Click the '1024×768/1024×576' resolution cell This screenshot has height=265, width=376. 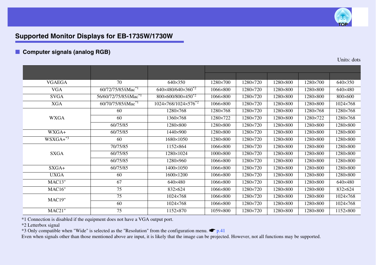pos(176,104)
